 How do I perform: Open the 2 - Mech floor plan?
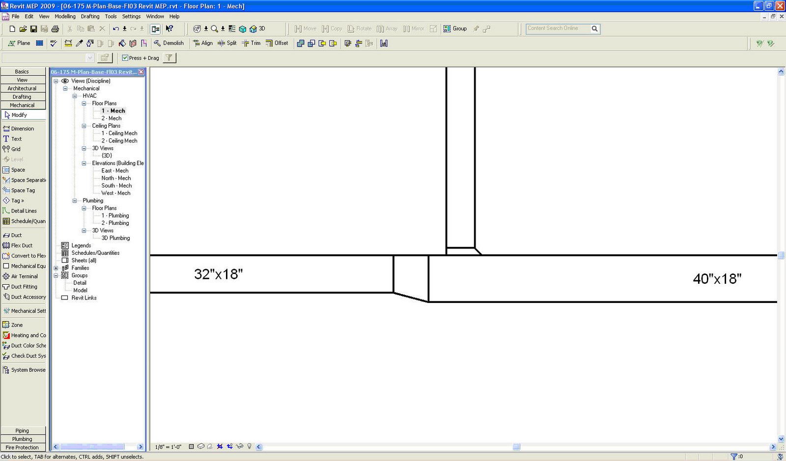[112, 118]
